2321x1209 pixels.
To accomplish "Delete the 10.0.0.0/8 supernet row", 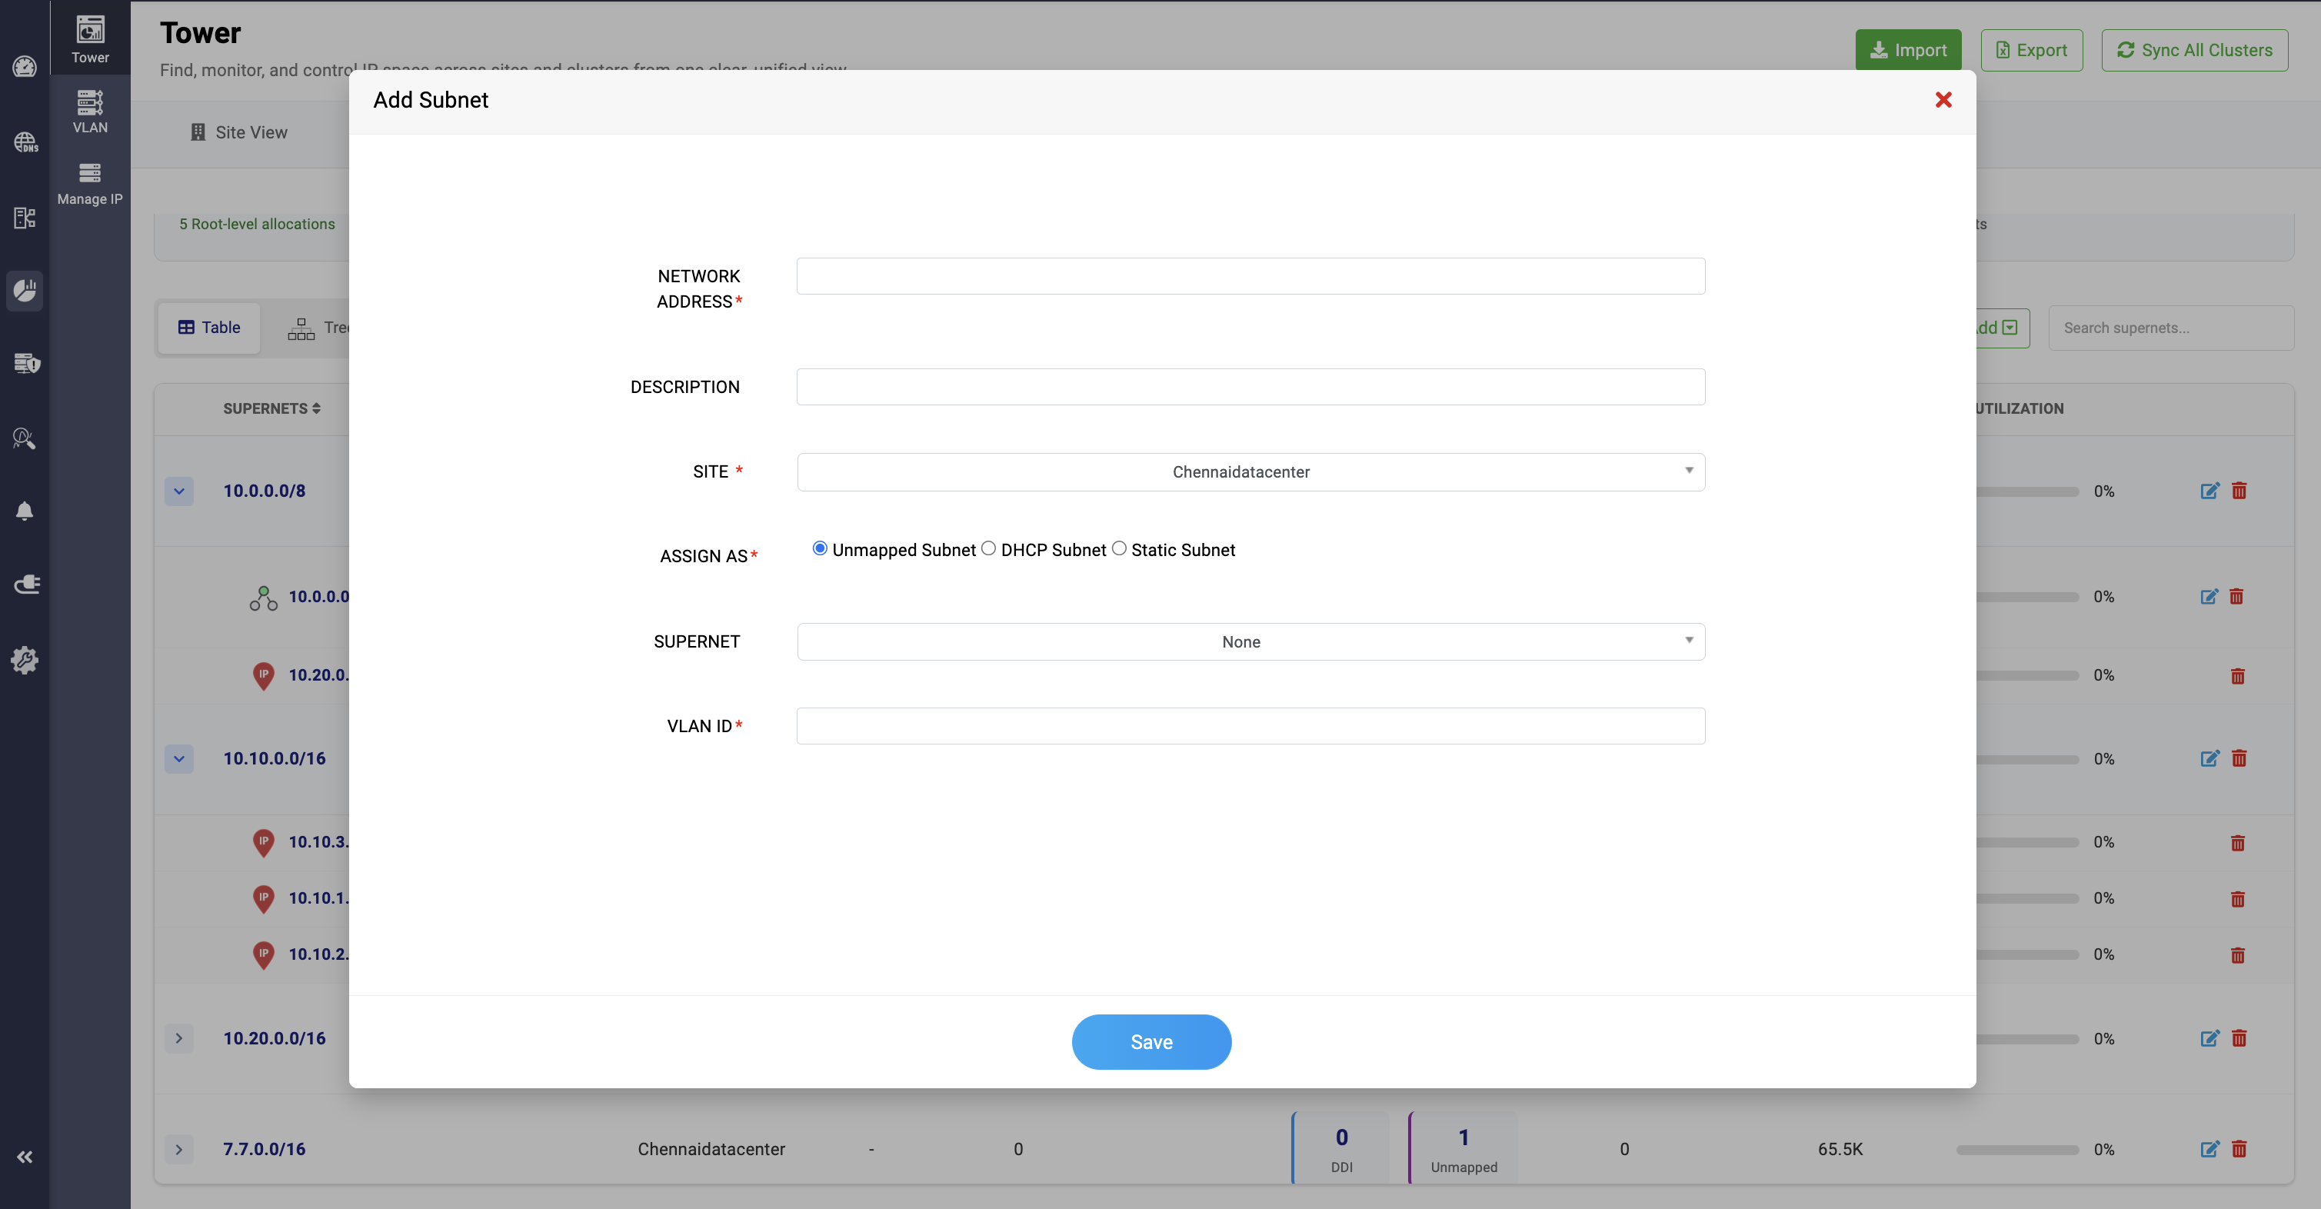I will tap(2239, 491).
